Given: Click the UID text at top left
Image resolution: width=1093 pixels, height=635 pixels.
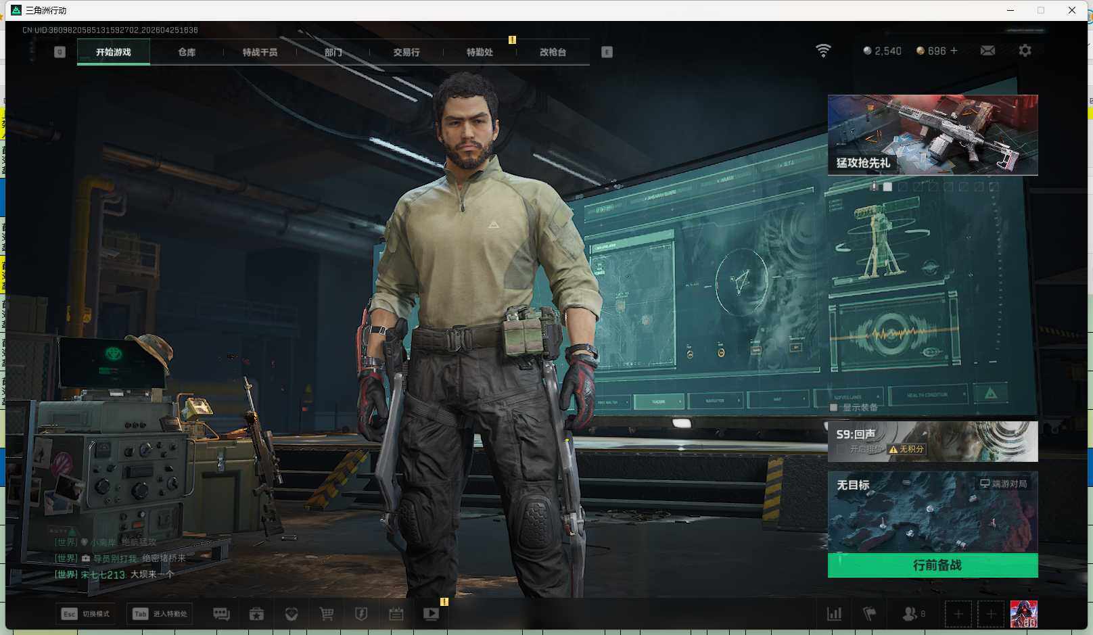Looking at the screenshot, I should point(110,30).
